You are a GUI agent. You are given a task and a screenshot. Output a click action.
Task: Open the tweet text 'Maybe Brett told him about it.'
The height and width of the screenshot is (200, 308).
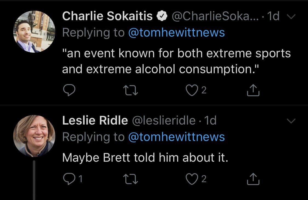coord(145,157)
